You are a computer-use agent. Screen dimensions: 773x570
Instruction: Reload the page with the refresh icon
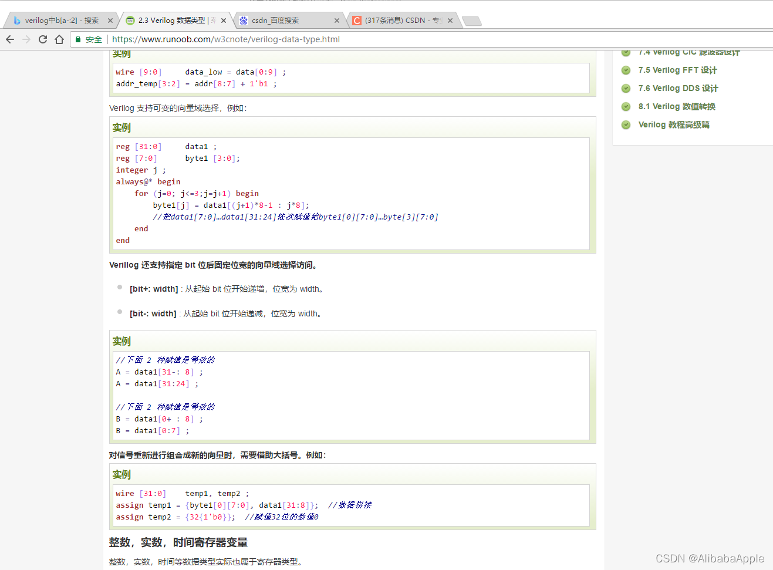[43, 39]
